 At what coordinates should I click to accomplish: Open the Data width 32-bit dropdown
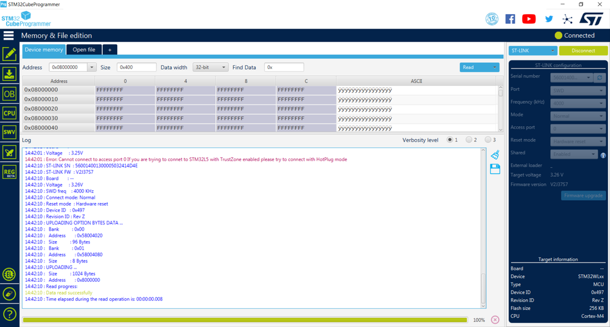[x=210, y=67]
